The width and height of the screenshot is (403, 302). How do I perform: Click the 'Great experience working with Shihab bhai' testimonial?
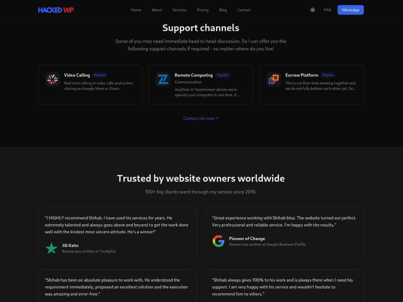click(x=284, y=221)
